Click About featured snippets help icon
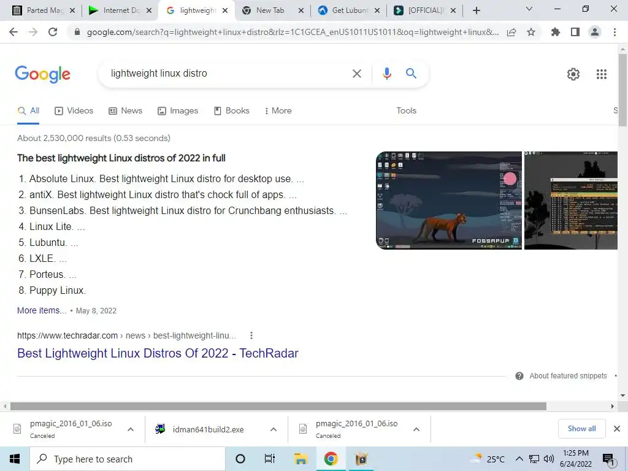The width and height of the screenshot is (628, 471). coord(519,376)
